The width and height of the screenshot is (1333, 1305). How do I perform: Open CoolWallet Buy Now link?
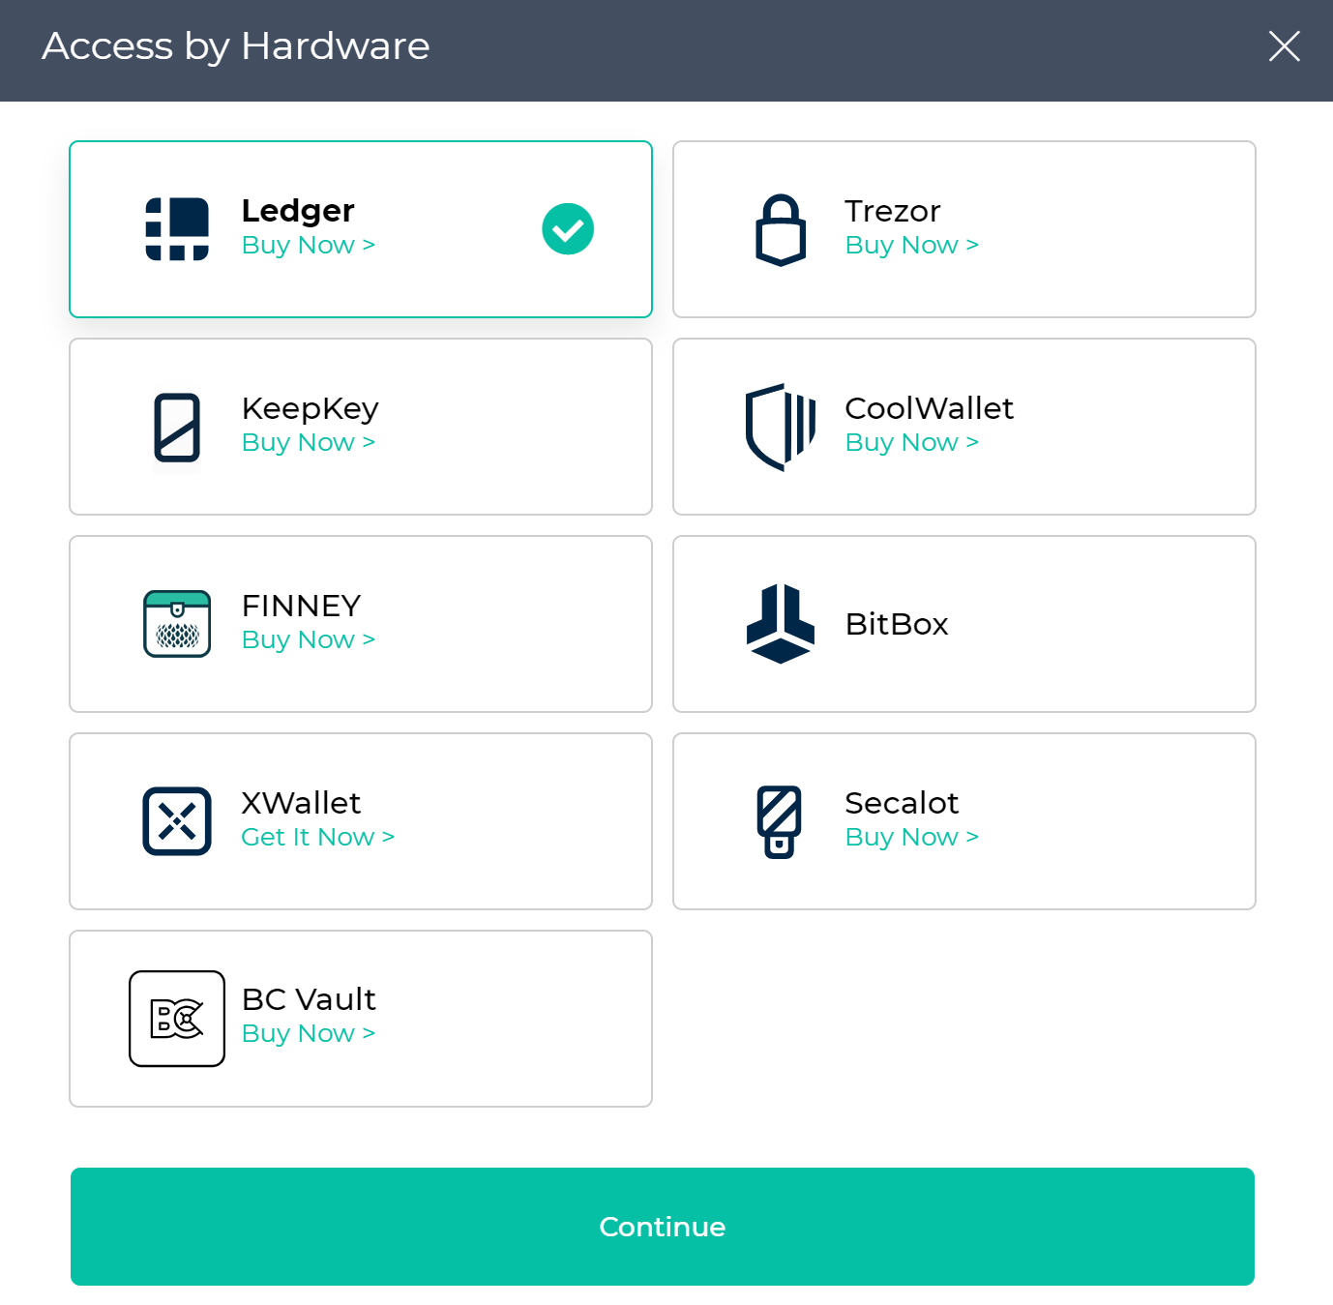tap(912, 442)
